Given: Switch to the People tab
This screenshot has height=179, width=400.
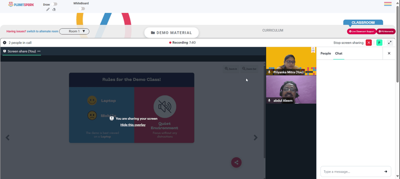Looking at the screenshot, I should (x=326, y=53).
